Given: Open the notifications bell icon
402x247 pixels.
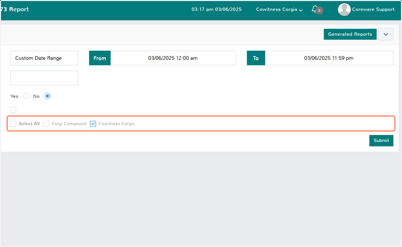Looking at the screenshot, I should click(x=314, y=9).
